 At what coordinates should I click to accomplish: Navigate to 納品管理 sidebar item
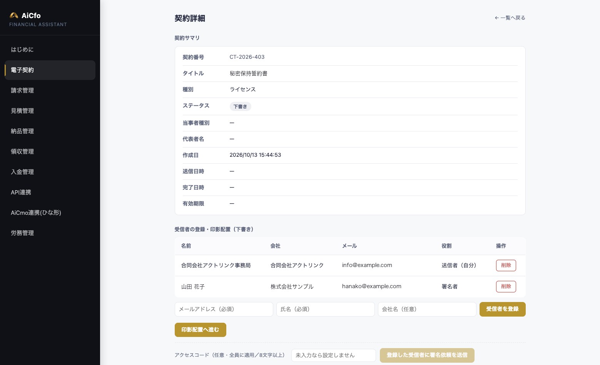click(50, 131)
